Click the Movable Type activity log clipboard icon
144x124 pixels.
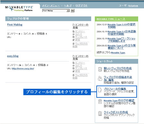(x=100, y=102)
